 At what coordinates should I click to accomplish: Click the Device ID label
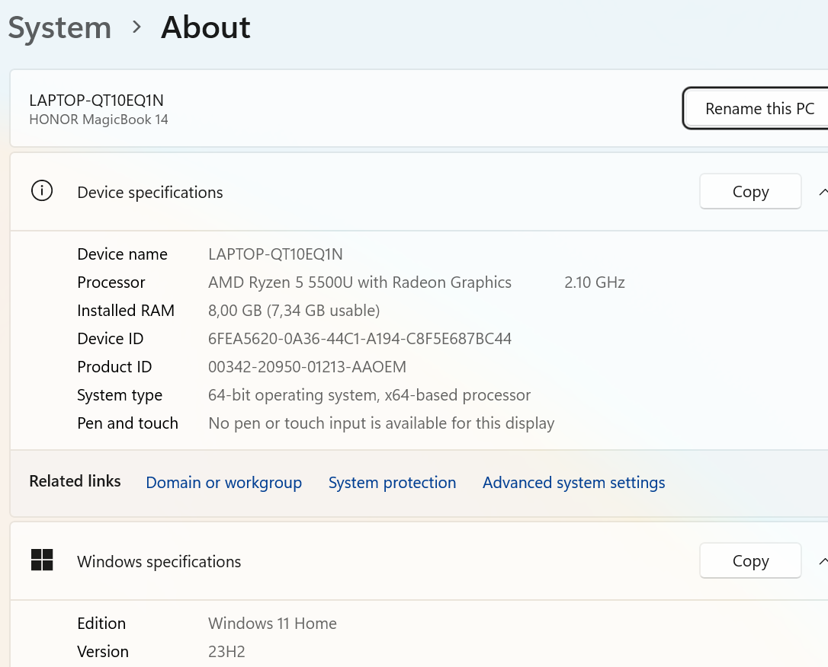(111, 339)
